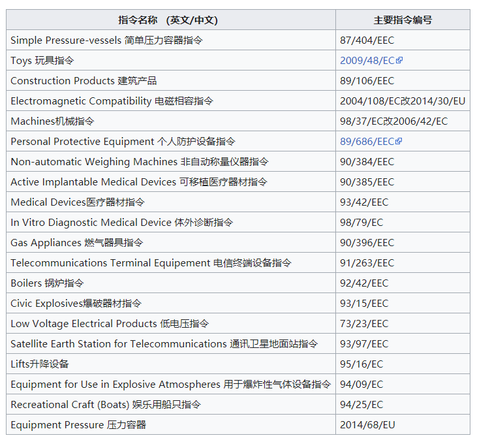Select the 2014/68/EU cell
Screen dimensions: 490x442
[x=403, y=424]
